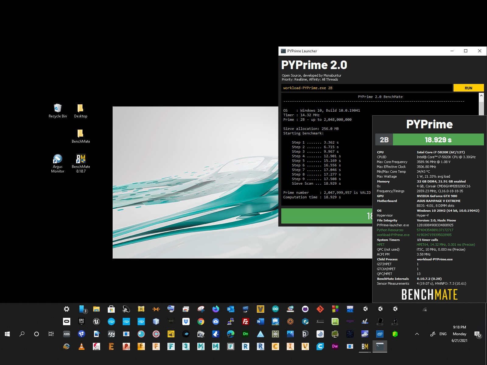Open Task View from taskbar
Screen dimensions: 487x365
pyautogui.click(x=51, y=334)
